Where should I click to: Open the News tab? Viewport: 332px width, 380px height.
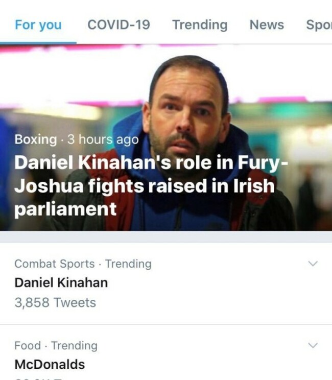(x=266, y=25)
